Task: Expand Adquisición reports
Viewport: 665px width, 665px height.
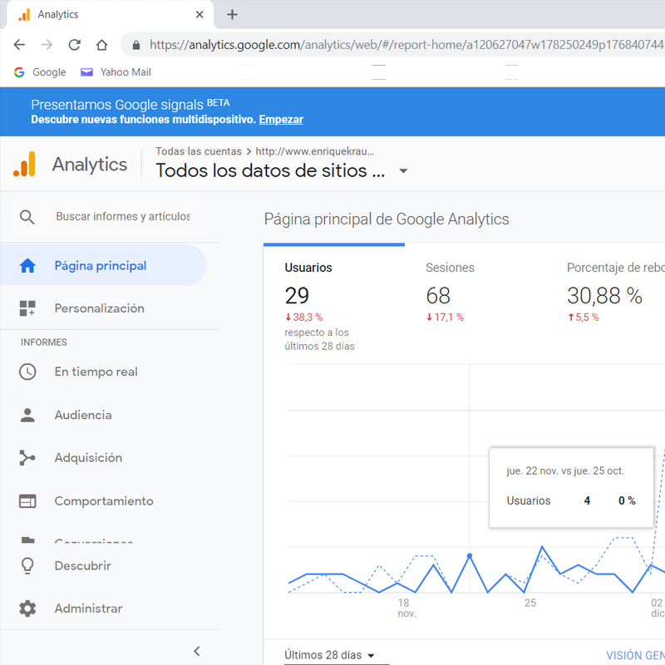Action: pos(88,458)
